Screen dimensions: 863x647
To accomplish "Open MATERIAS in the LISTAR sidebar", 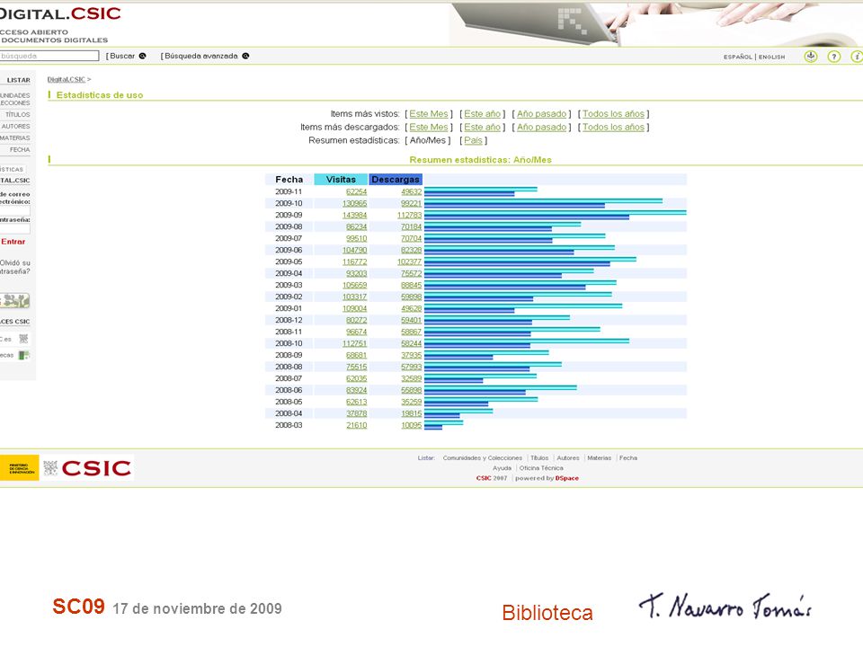I will pos(15,137).
